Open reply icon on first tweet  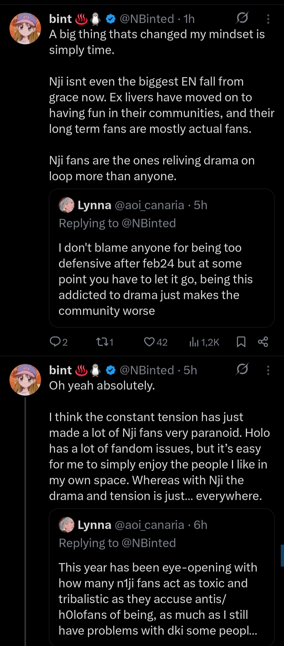click(55, 342)
